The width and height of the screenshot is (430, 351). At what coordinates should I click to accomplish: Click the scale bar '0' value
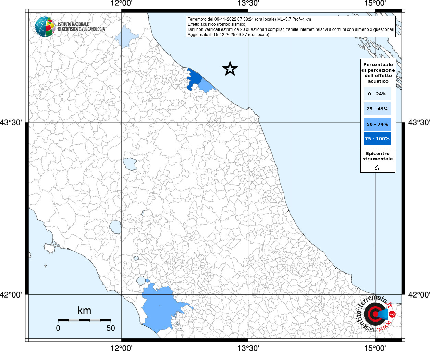(x=58, y=328)
